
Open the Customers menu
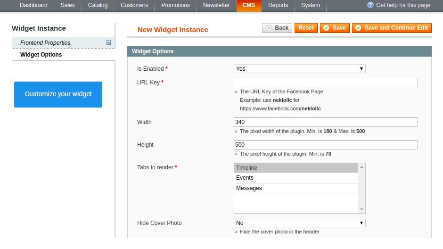point(134,5)
